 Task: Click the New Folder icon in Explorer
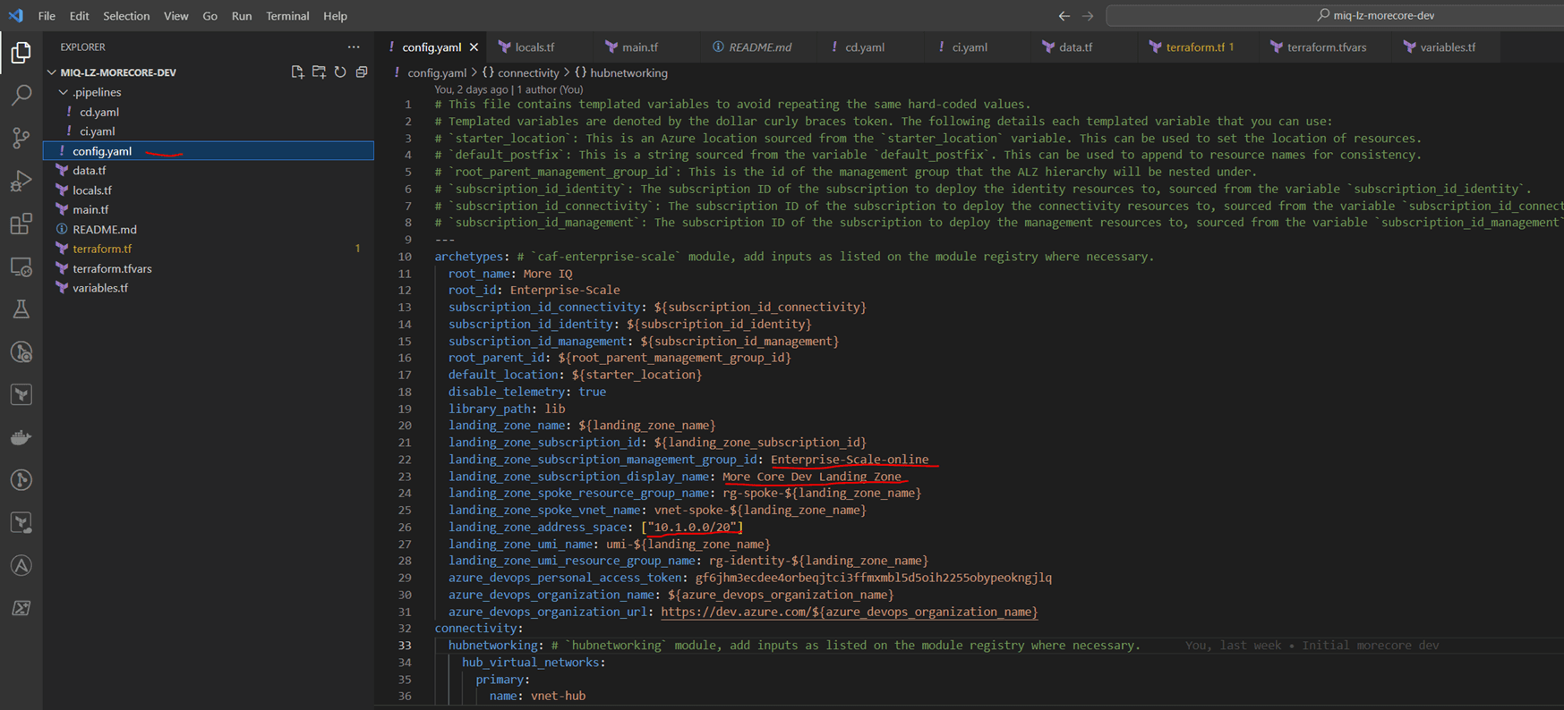click(x=319, y=72)
